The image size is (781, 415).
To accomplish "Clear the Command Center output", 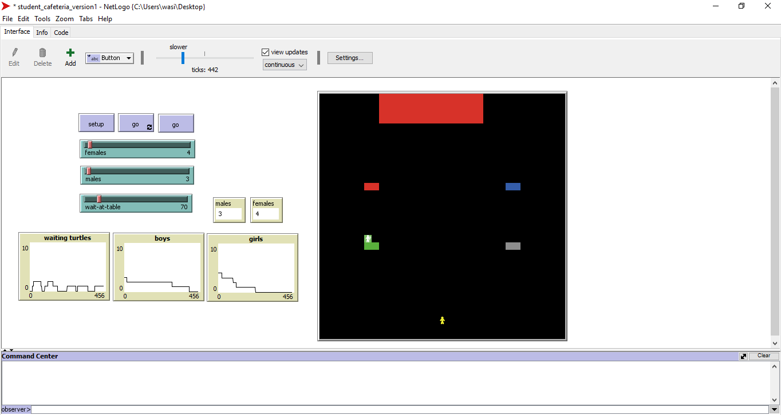I will 764,356.
